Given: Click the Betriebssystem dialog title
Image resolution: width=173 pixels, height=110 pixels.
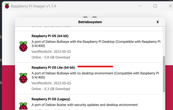Looking at the screenshot, I should coord(90,22).
